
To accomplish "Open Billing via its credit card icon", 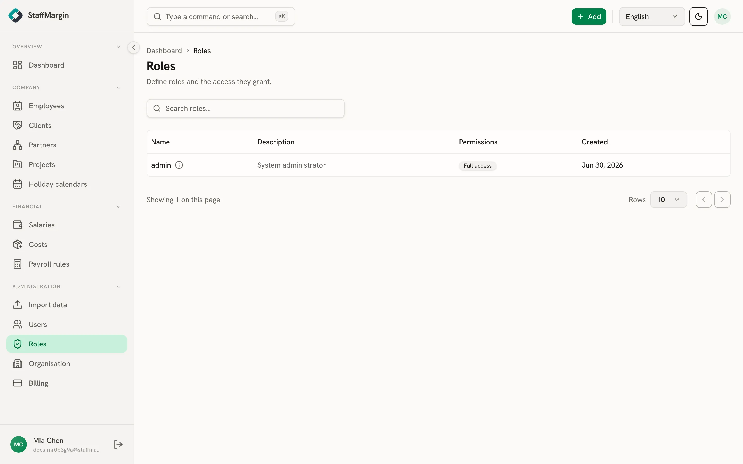I will (x=18, y=383).
